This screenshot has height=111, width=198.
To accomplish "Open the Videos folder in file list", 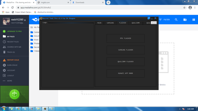I will coord(35,51).
